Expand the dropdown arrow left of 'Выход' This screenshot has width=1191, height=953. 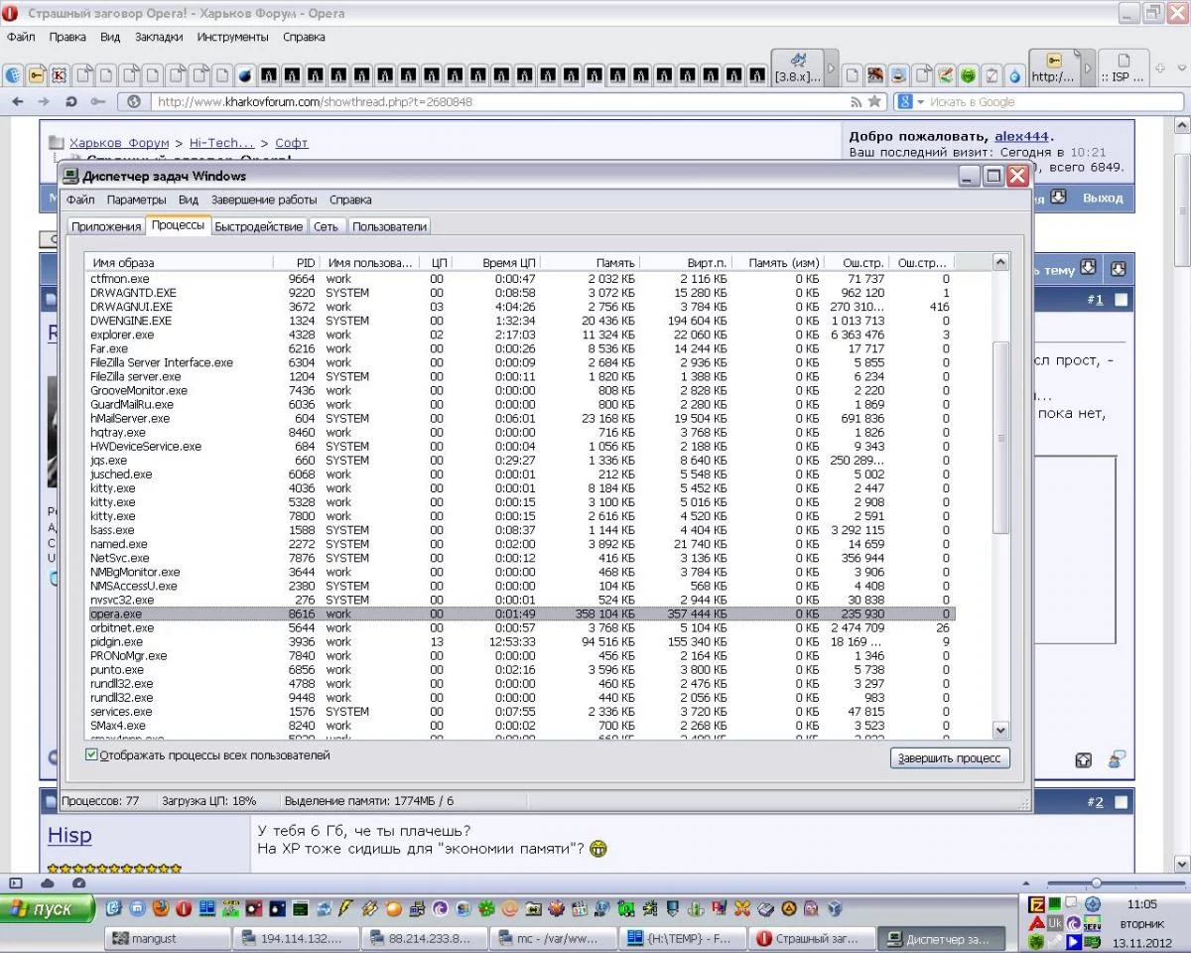(x=1058, y=198)
